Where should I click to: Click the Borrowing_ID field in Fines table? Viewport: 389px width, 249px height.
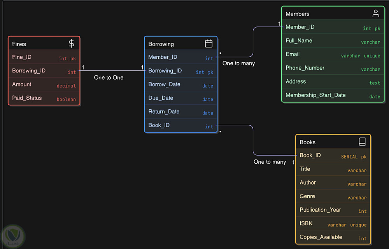[x=44, y=71]
